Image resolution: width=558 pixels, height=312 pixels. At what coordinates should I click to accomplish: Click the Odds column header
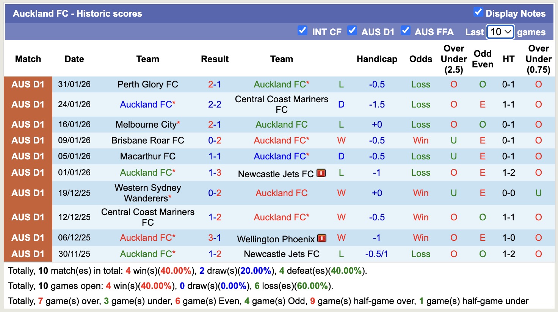pyautogui.click(x=420, y=59)
